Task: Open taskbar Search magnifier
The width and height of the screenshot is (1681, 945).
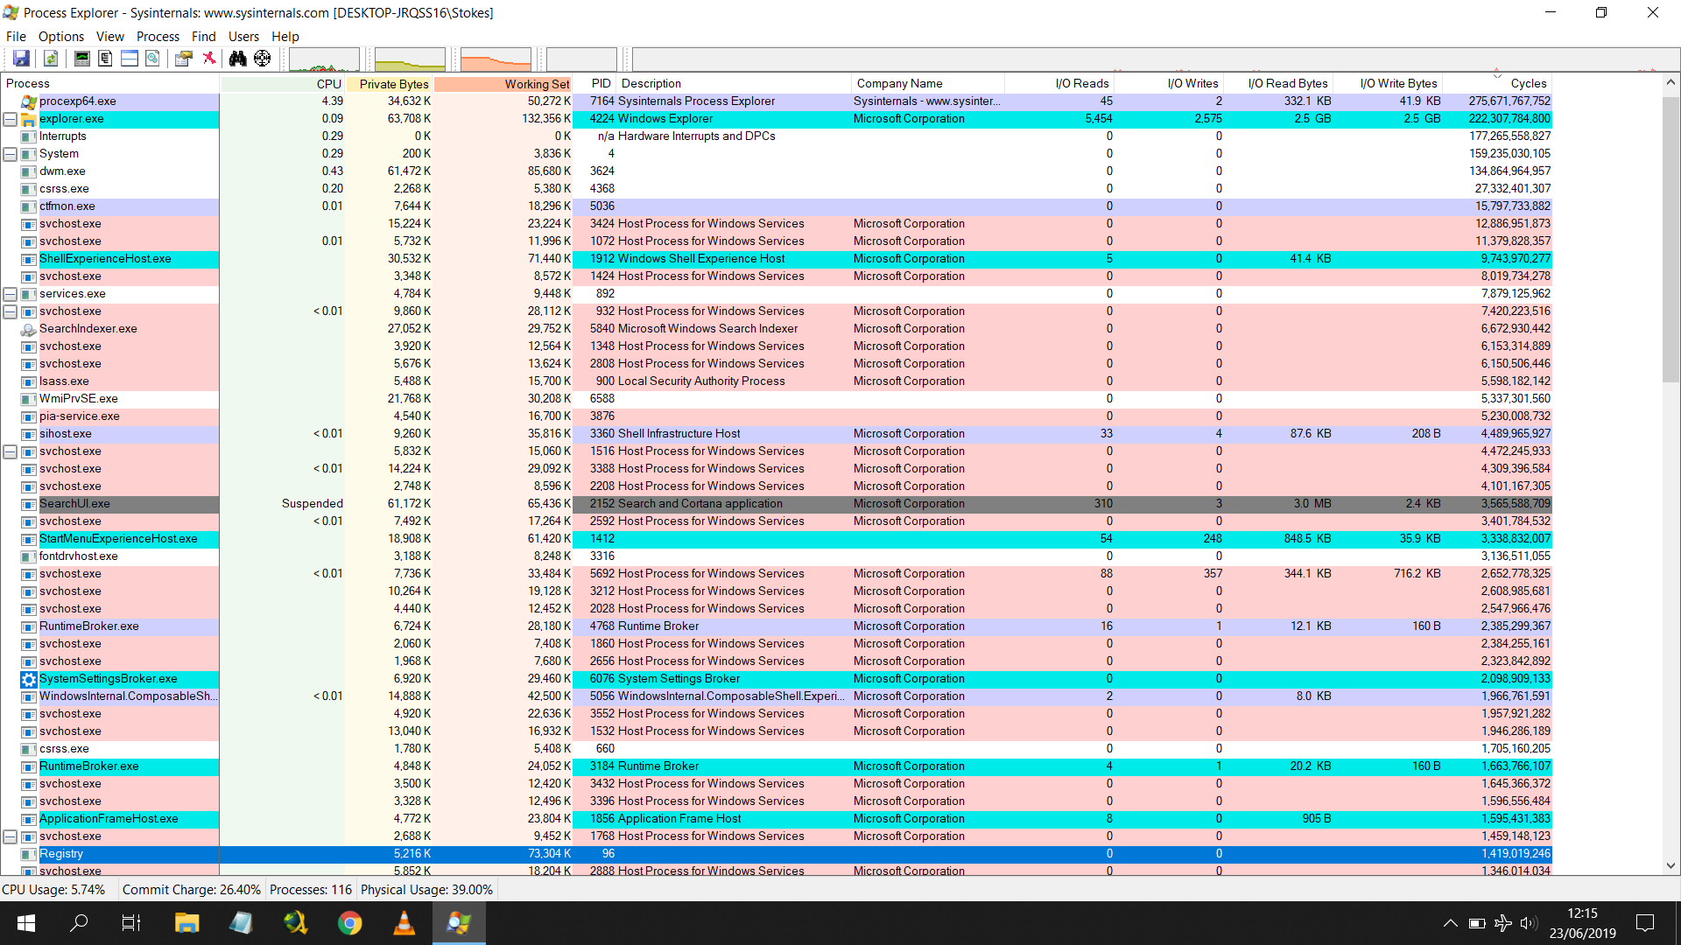Action: pos(79,923)
